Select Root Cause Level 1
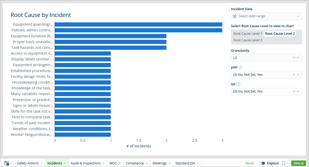This screenshot has height=167, width=309. 247,33
